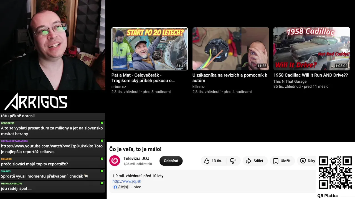This screenshot has height=199, width=355.
Task: Open title Pat a Mat - Celovečerák
Action: (x=143, y=78)
